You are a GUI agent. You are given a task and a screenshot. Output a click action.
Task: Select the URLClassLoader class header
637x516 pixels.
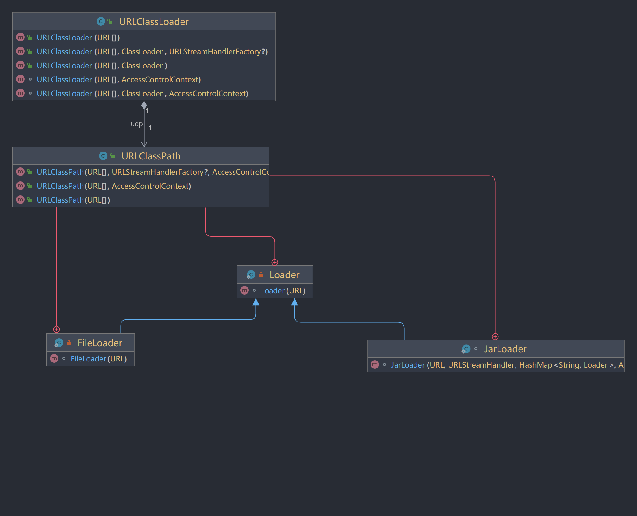click(153, 22)
